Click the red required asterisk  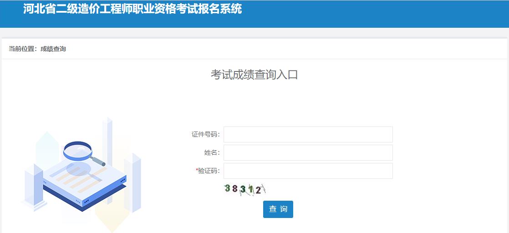197,170
